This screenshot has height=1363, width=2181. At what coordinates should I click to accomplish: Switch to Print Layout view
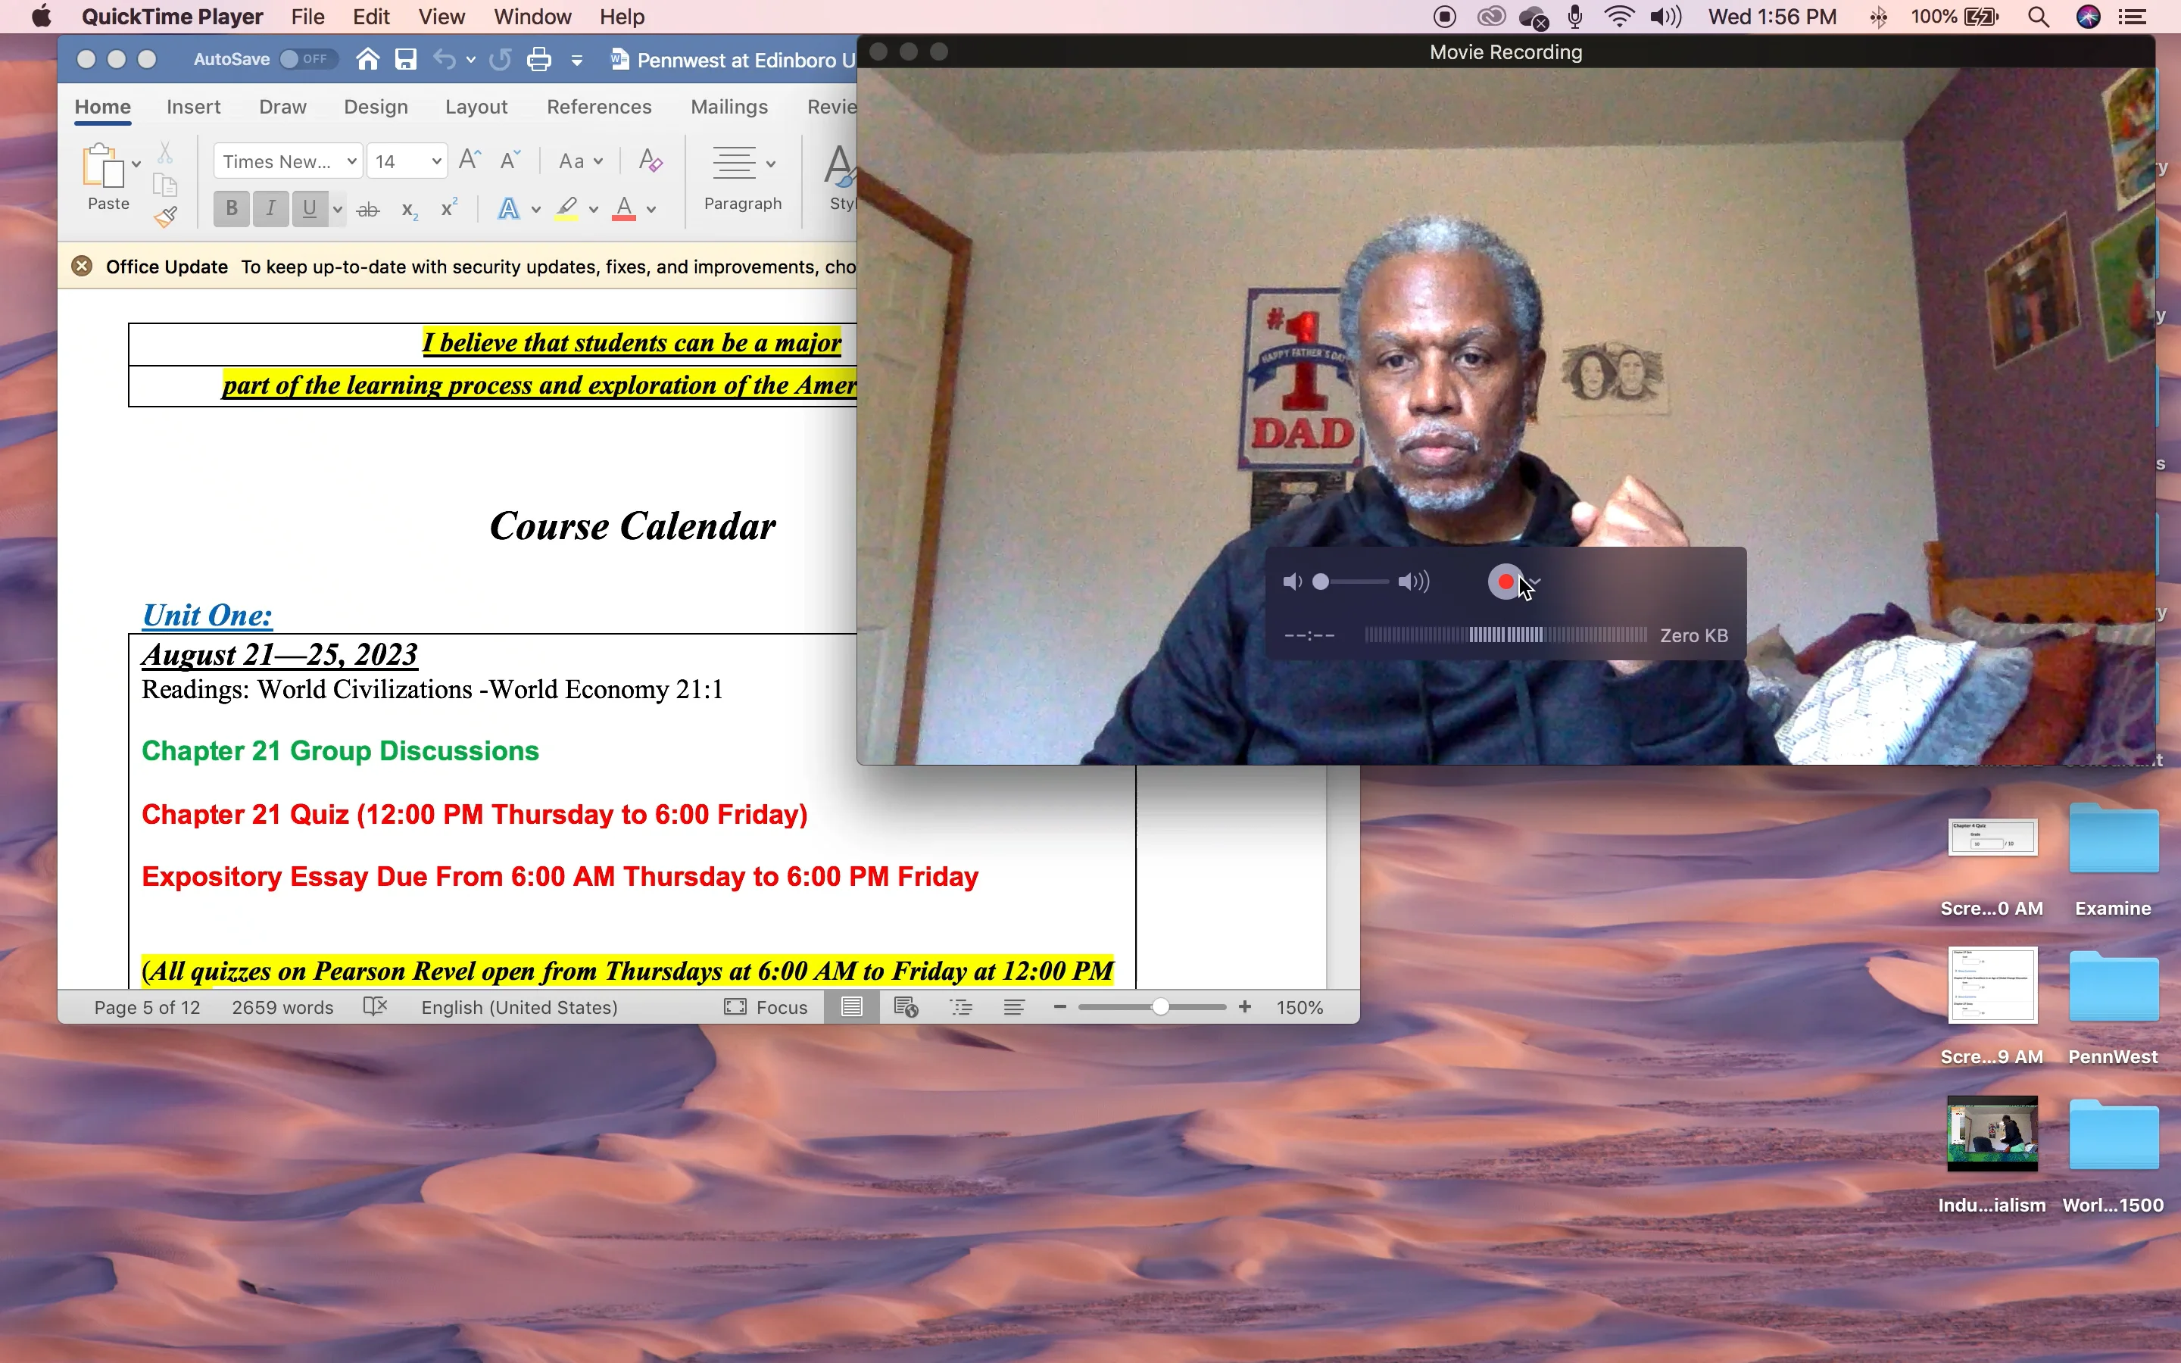click(852, 1007)
